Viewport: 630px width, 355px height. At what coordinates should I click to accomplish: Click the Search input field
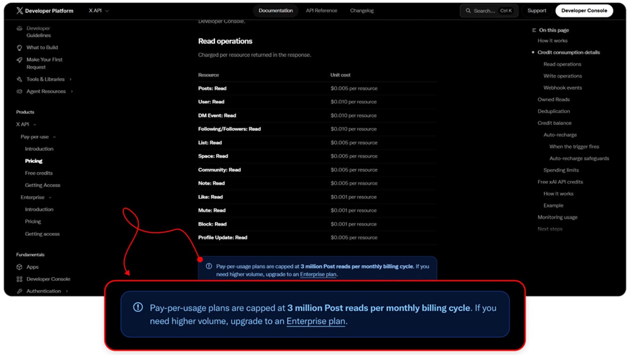point(489,11)
